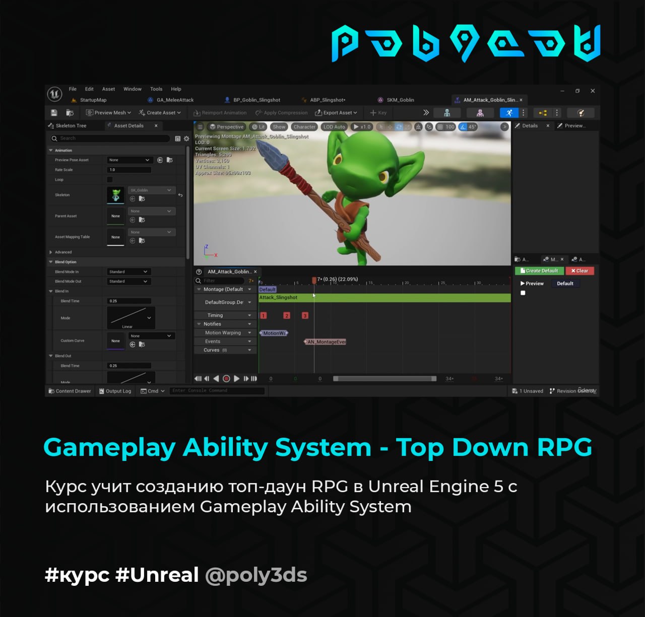Click the Browse to asset icon in toolbar

pyautogui.click(x=70, y=113)
